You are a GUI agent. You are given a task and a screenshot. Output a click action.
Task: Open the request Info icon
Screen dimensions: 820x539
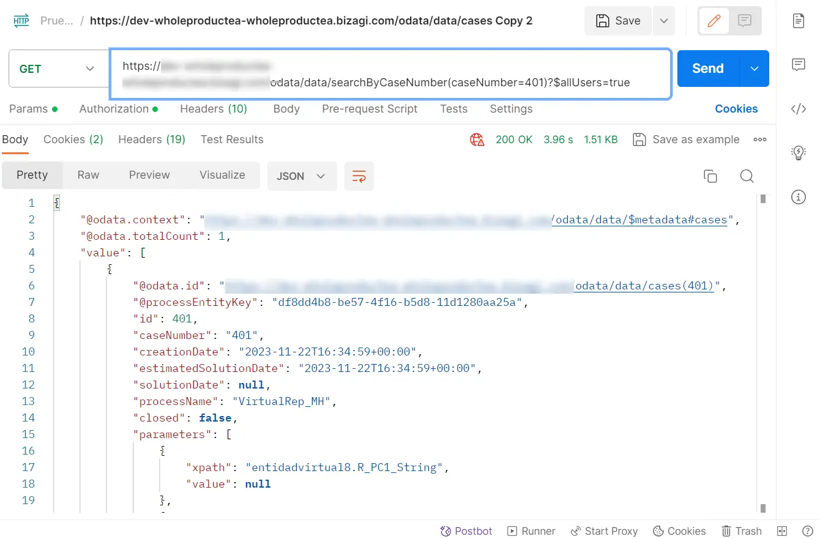798,197
